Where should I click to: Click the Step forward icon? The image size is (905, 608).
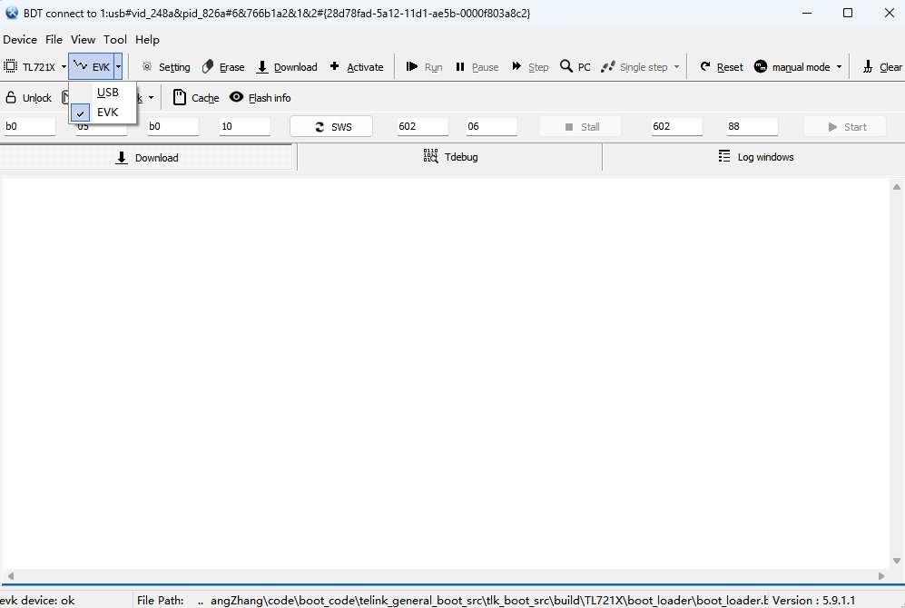click(x=516, y=66)
